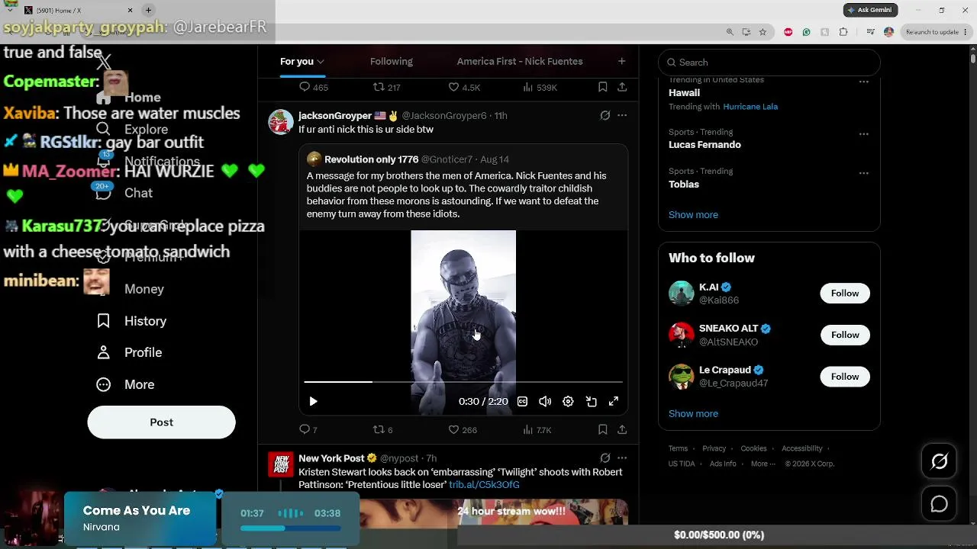Click the install app icon in address bar
977x549 pixels.
click(746, 32)
